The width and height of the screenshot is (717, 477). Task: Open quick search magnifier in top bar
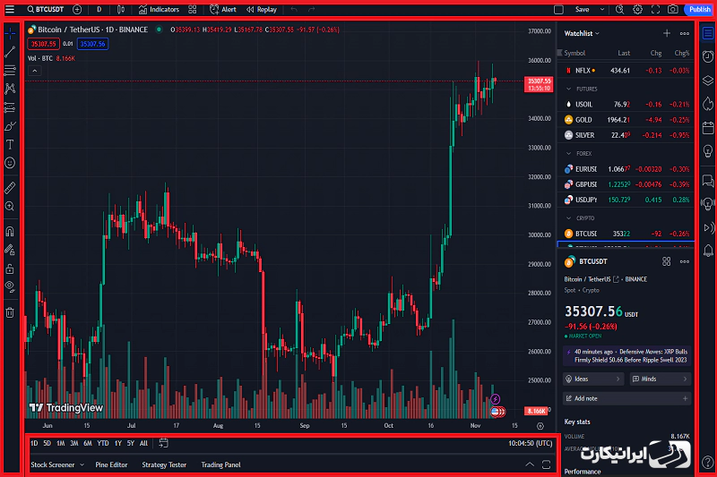(x=619, y=10)
